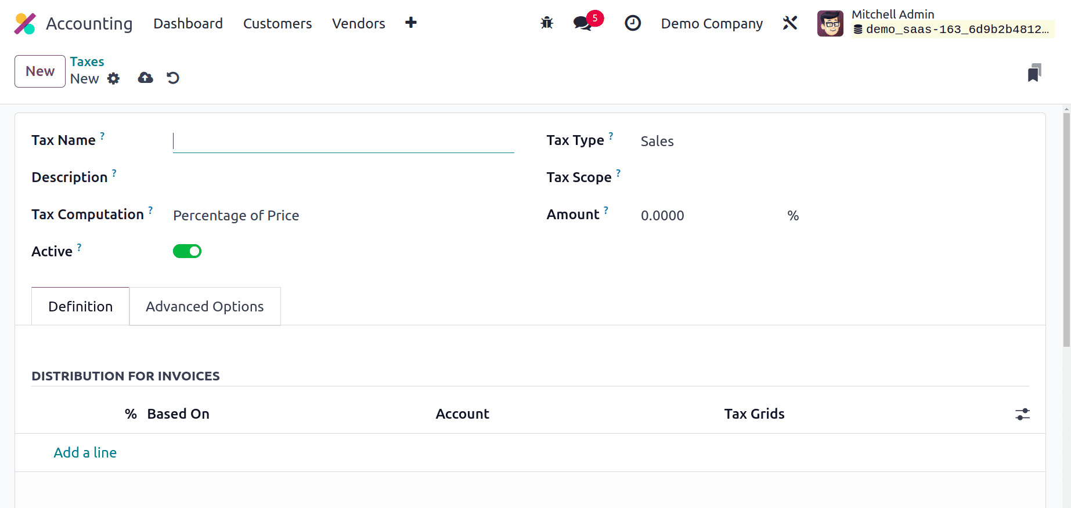Toggle the Active switch off
The image size is (1071, 508).
click(187, 251)
